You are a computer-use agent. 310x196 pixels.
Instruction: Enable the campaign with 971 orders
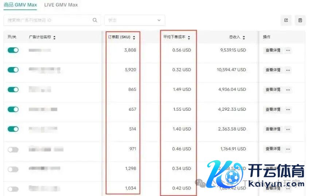13,149
